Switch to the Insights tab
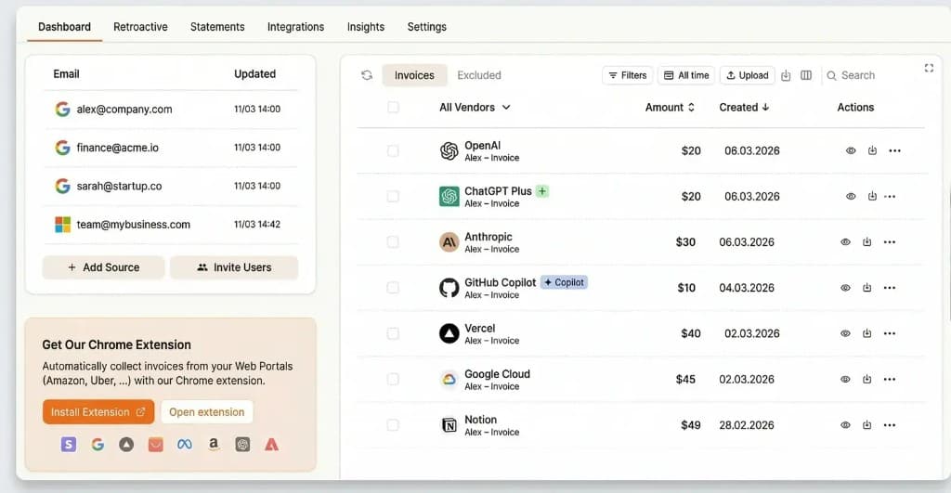The height and width of the screenshot is (493, 951). [x=366, y=27]
